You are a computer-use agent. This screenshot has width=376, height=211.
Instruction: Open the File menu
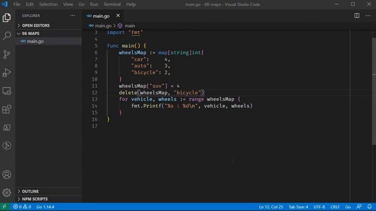tap(17, 4)
